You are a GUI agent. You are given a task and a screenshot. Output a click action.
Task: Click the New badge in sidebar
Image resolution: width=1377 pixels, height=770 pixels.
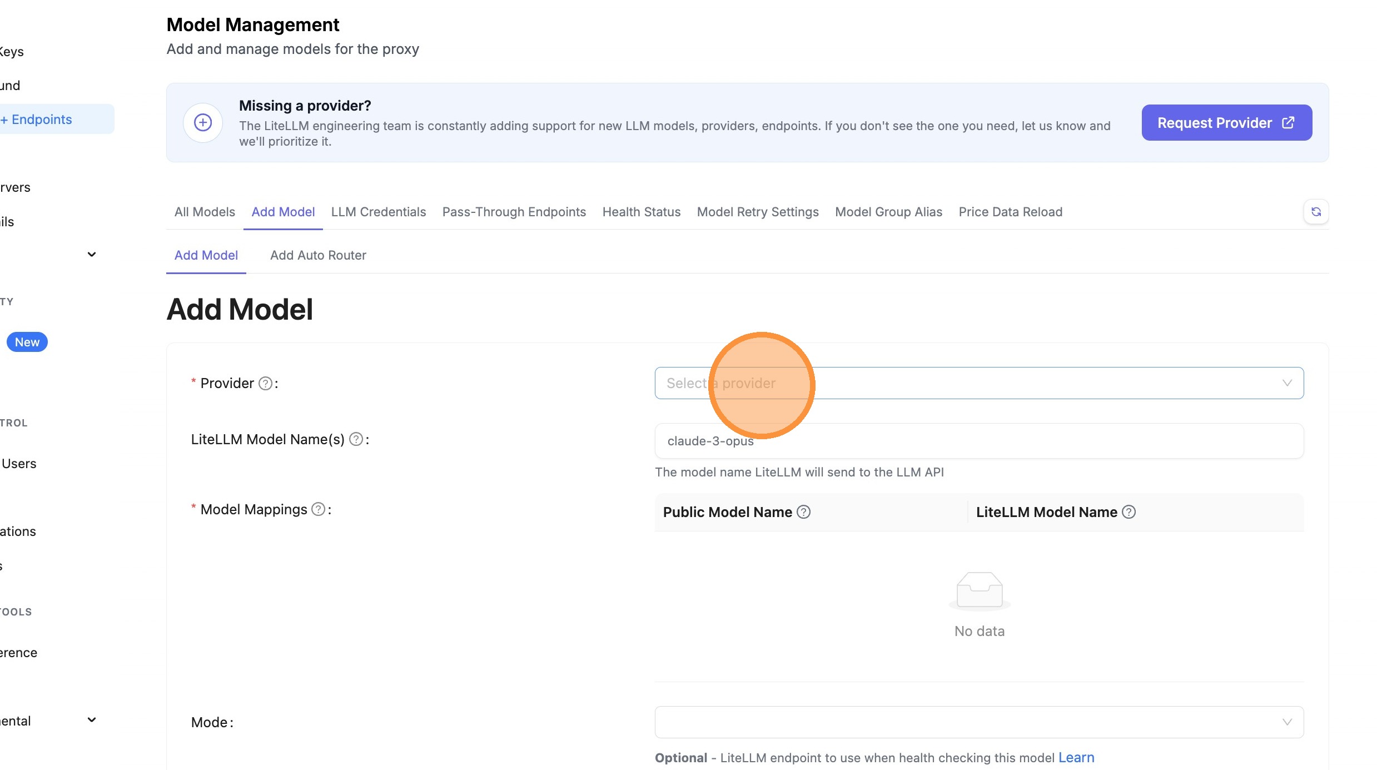(27, 342)
